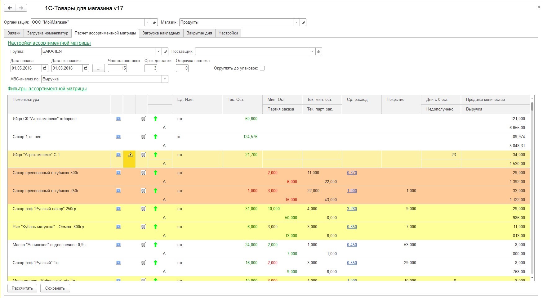Screen dimensions: 543x298
Task: Click the Отсрочка платежа input field
Action: coord(182,68)
